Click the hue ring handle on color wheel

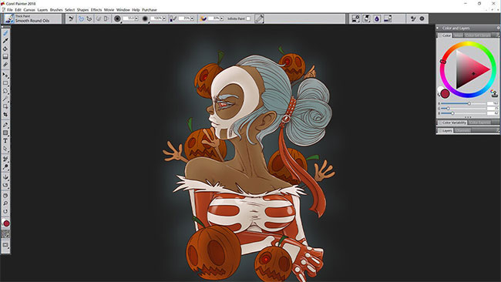coord(443,62)
